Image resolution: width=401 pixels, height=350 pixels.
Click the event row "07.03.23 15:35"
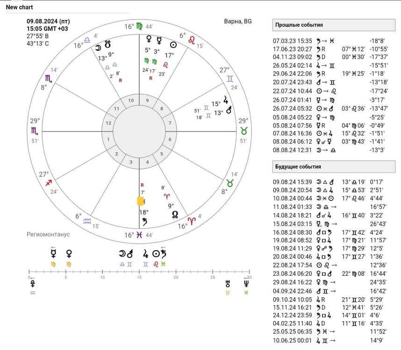click(x=330, y=41)
